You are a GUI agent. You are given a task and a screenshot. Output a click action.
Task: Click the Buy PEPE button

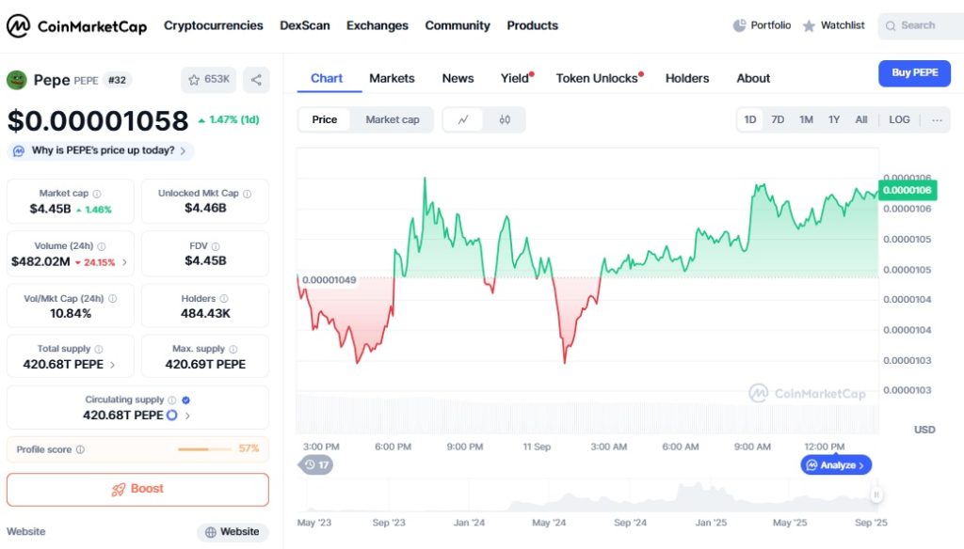(x=914, y=73)
